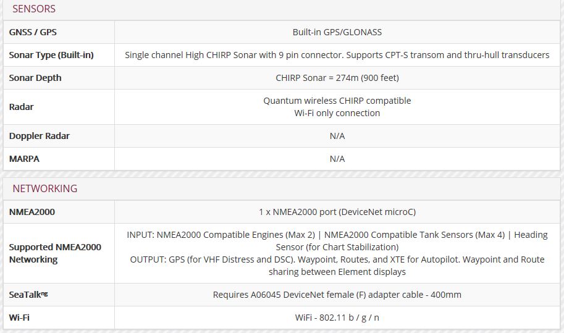Image resolution: width=564 pixels, height=333 pixels.
Task: Click the N/A value for Doppler Radar
Action: click(x=337, y=136)
